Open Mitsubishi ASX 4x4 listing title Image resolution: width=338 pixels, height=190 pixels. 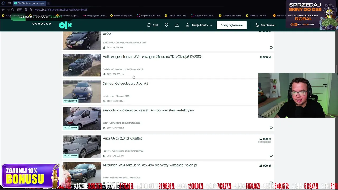click(x=150, y=165)
